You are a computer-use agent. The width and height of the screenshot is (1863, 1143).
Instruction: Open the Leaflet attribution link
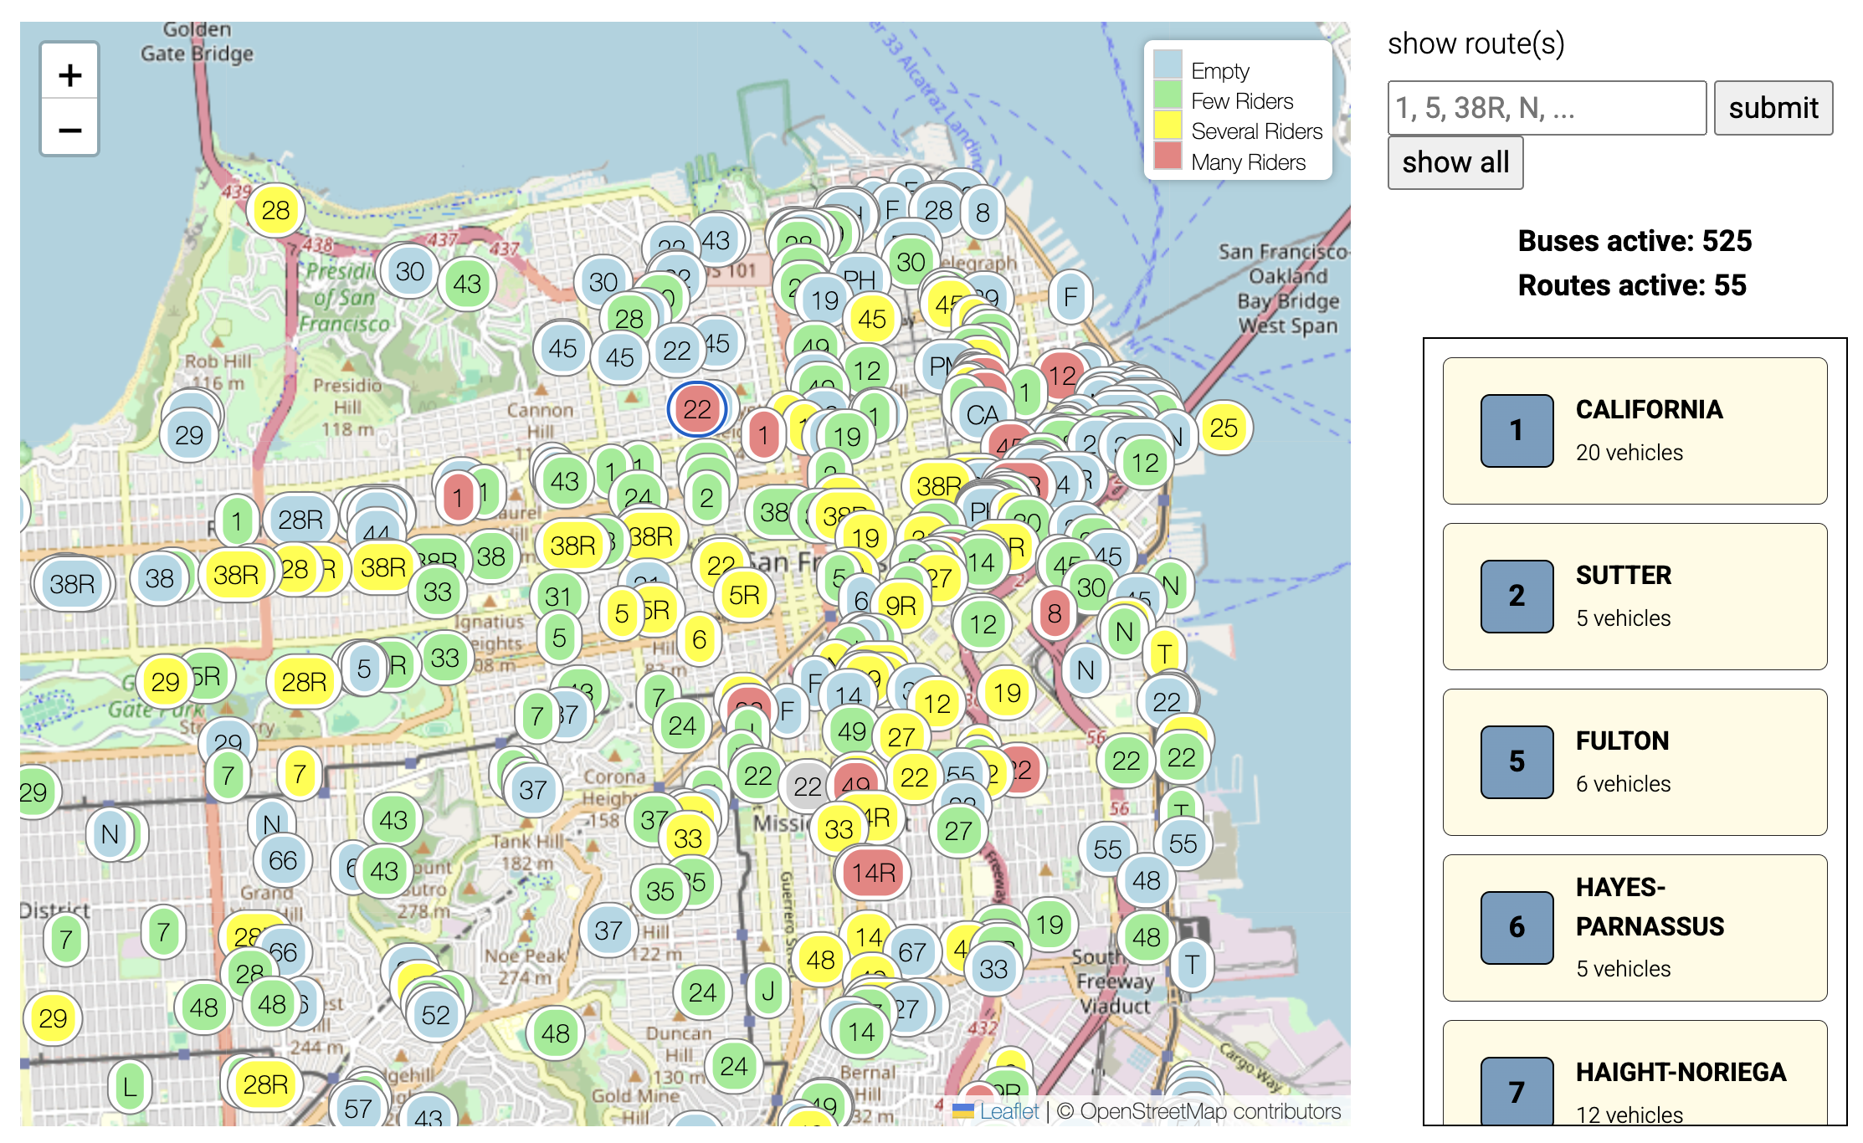[1008, 1111]
